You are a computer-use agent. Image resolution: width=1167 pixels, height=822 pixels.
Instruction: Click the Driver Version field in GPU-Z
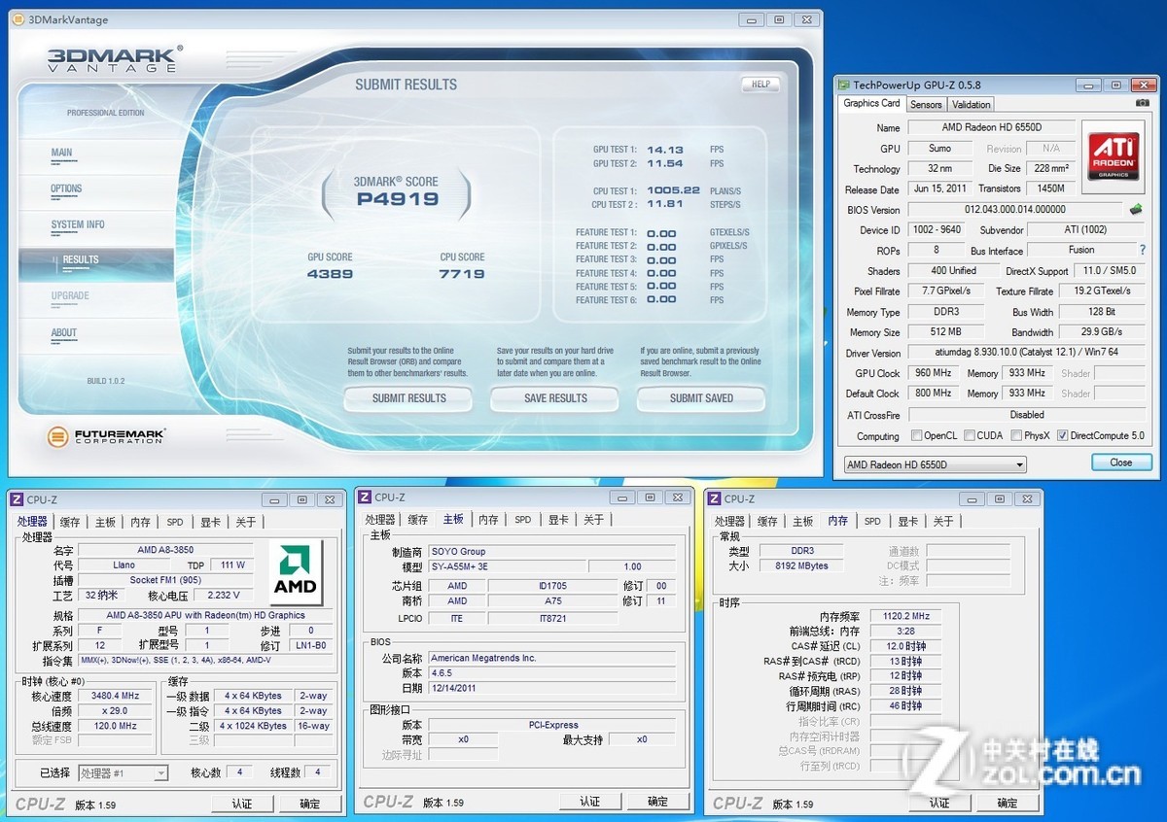click(x=1027, y=353)
